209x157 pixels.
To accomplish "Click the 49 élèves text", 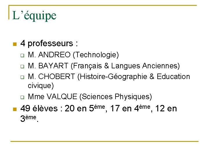I will click(39, 108).
